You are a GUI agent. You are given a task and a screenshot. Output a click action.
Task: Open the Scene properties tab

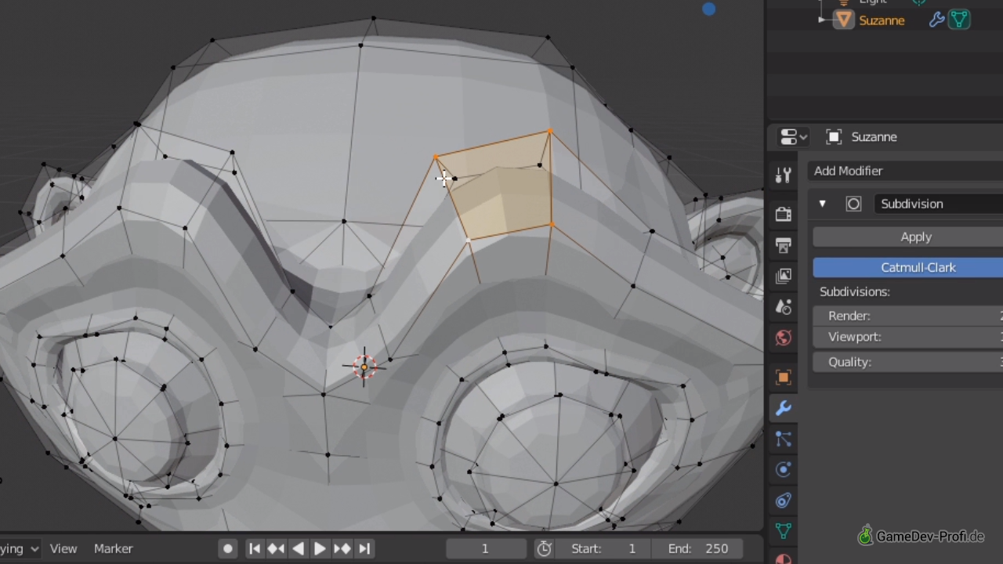coord(783,307)
